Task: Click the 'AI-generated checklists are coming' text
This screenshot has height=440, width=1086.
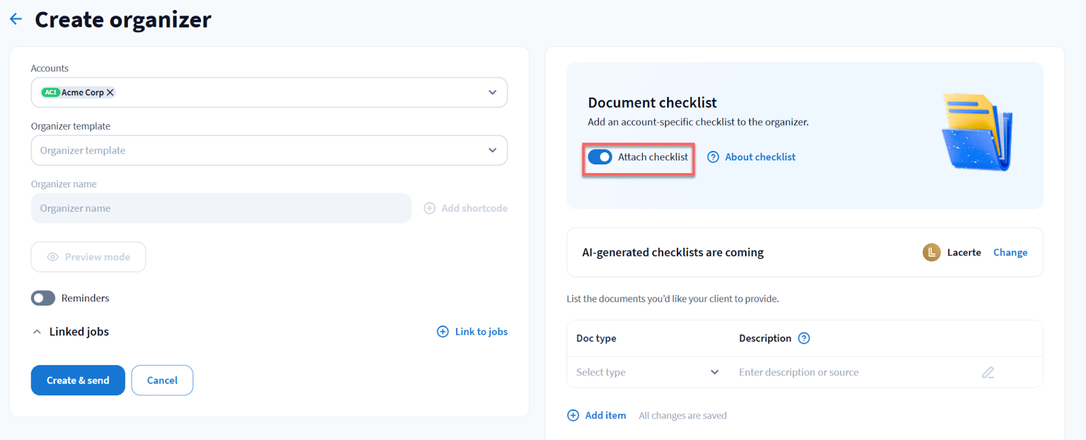Action: click(673, 253)
